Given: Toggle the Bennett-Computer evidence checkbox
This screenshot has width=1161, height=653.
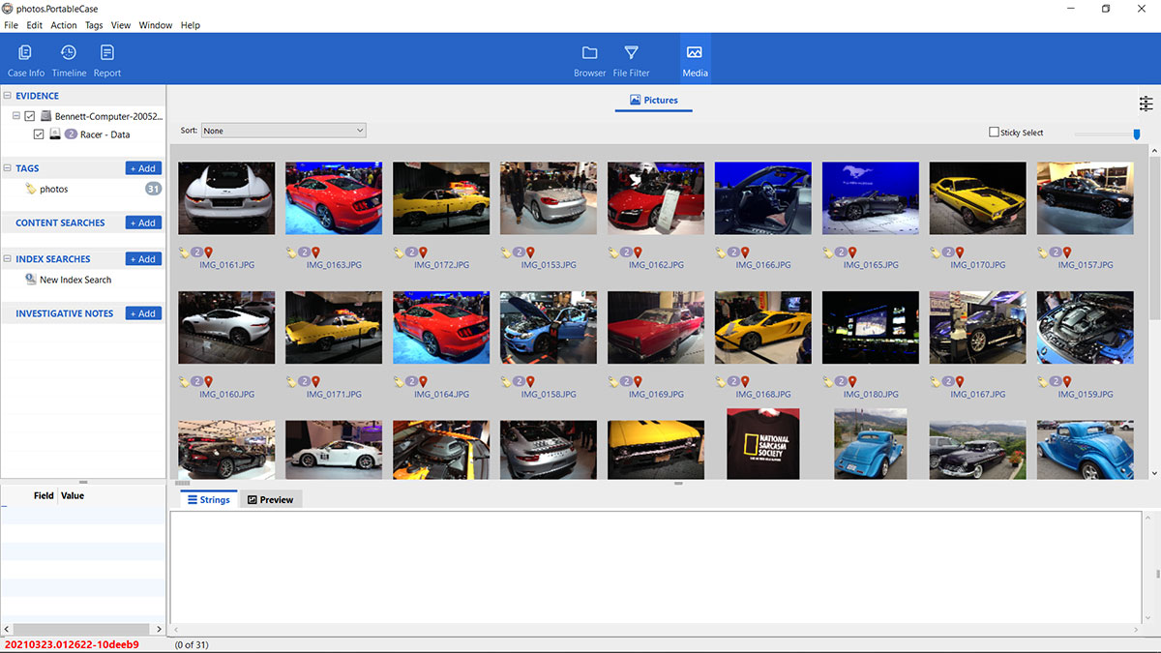Looking at the screenshot, I should (x=30, y=116).
